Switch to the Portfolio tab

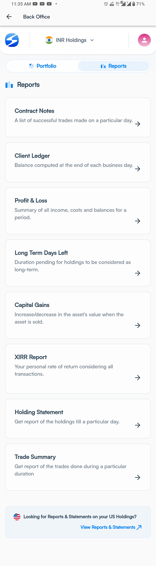click(x=42, y=66)
